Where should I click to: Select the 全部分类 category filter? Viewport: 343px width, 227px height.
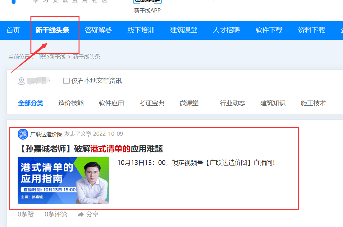(x=31, y=103)
